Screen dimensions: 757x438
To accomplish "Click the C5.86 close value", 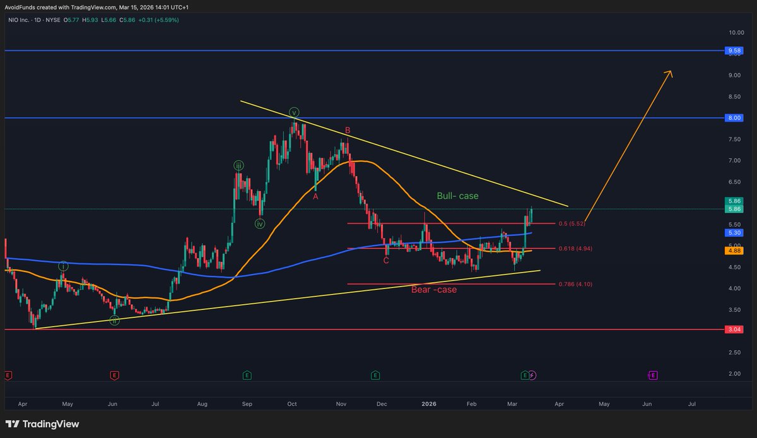I will pos(128,20).
